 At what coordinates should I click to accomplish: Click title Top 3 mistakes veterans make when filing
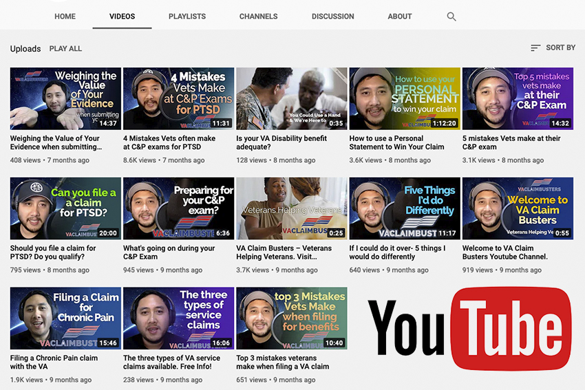pos(283,362)
